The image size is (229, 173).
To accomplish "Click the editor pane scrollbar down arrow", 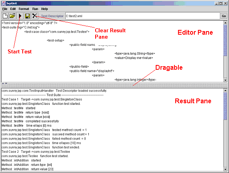I will [x=225, y=80].
